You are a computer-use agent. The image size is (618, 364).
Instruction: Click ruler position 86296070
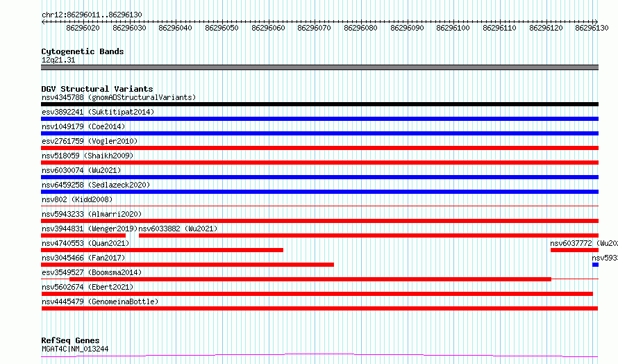[x=314, y=28]
